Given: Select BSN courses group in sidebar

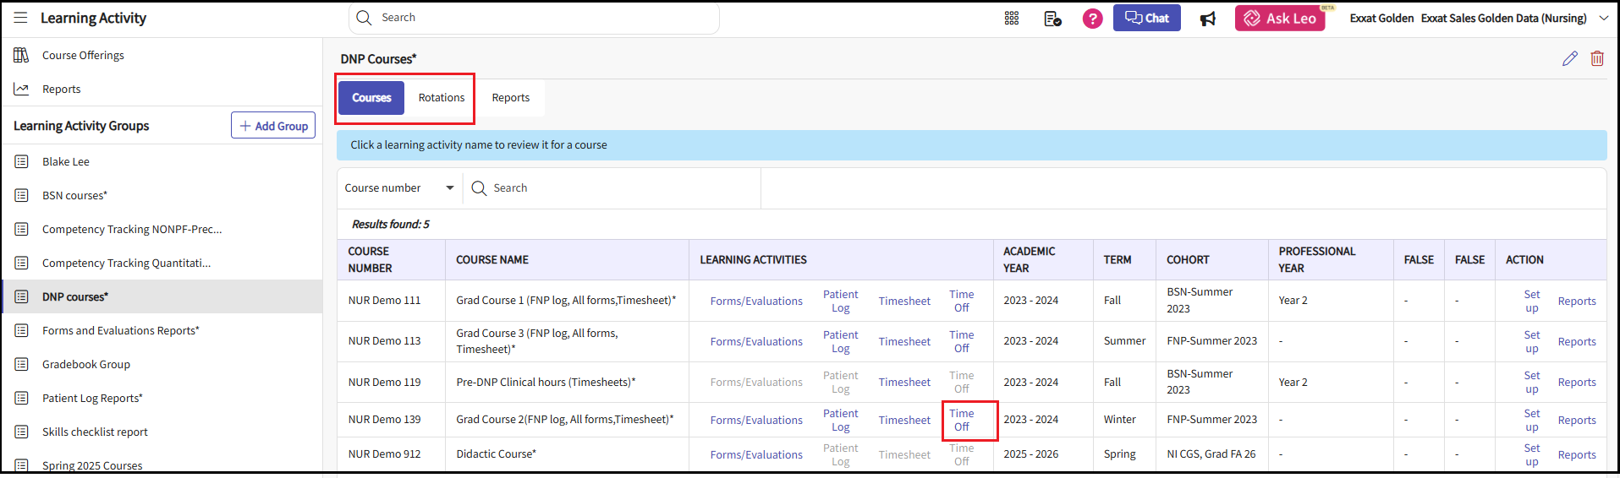Looking at the screenshot, I should tap(74, 195).
